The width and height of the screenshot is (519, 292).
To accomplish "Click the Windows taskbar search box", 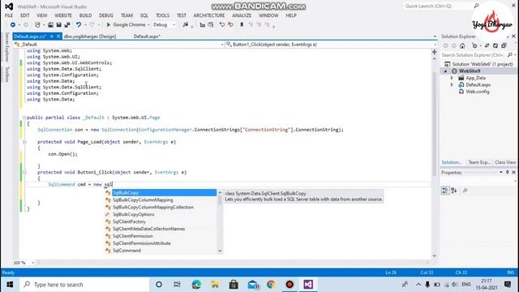I will pyautogui.click(x=84, y=285).
